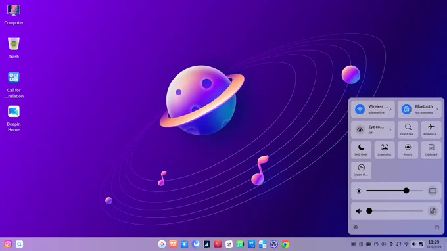Open the Trash desktop icon

14,44
